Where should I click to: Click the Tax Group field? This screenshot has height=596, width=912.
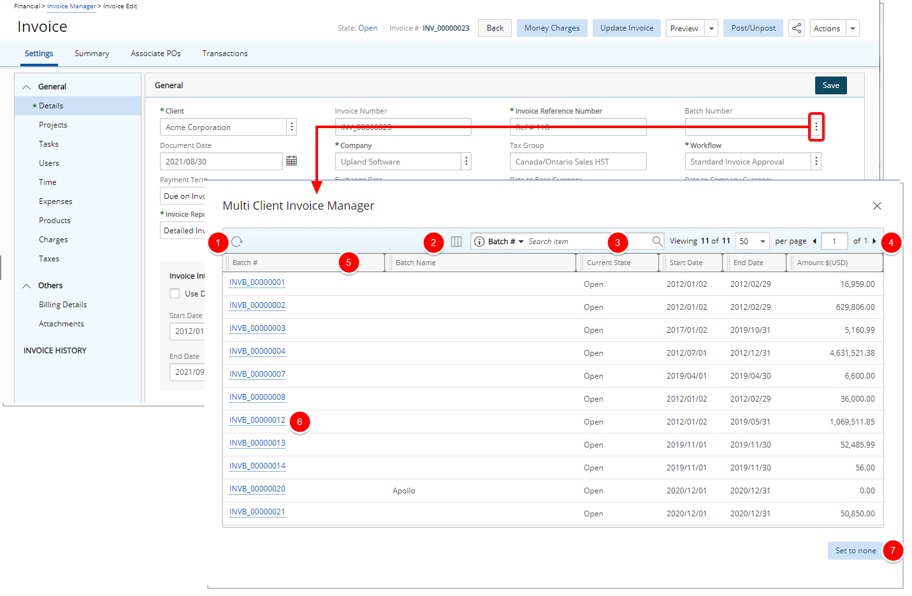click(578, 161)
